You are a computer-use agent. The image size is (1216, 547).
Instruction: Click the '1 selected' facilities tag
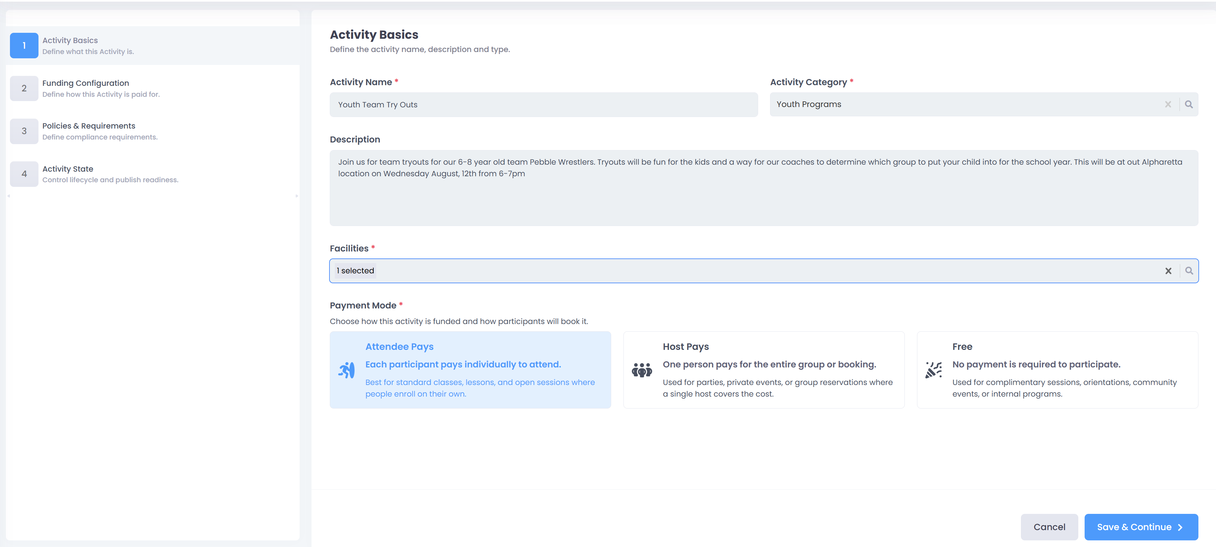tap(355, 271)
